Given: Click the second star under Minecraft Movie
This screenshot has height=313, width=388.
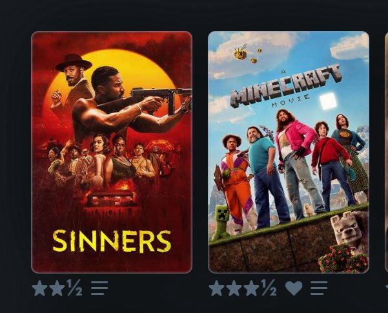Looking at the screenshot, I should 234,288.
